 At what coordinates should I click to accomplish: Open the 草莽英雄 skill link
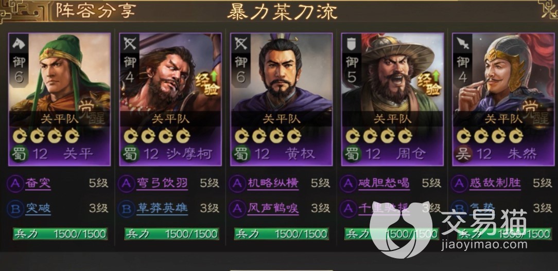[162, 208]
